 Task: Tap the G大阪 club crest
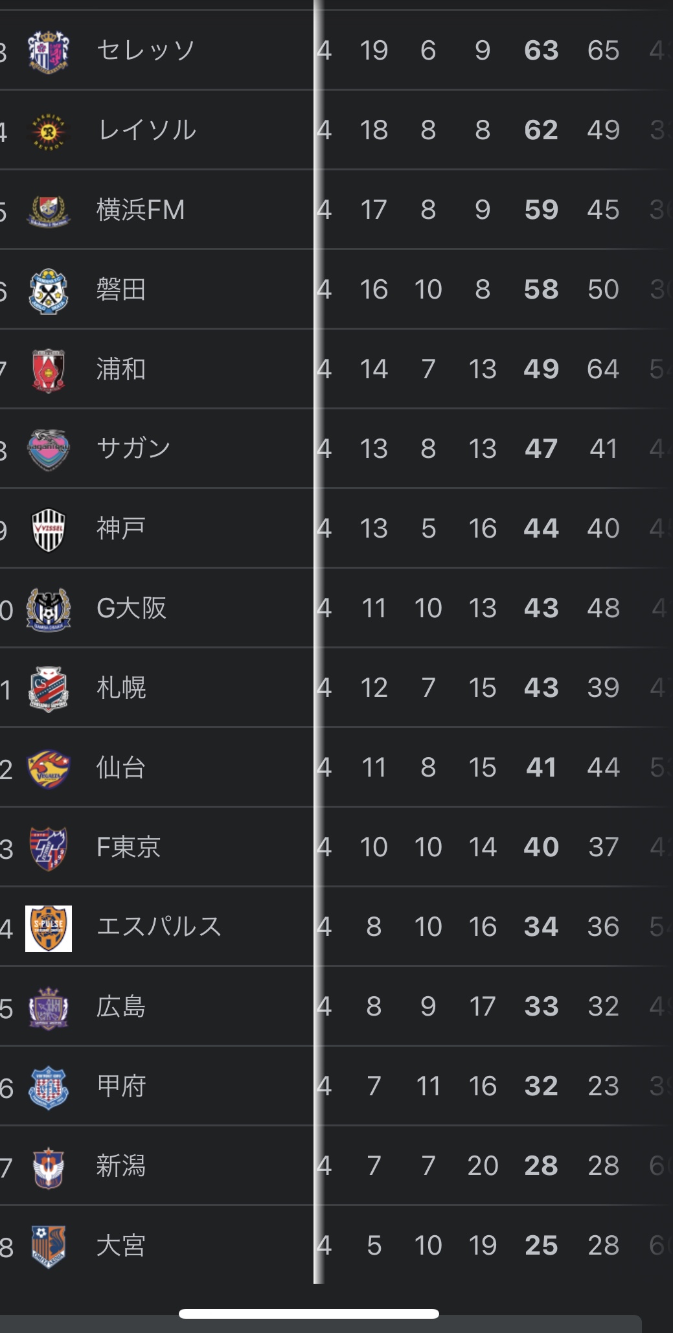click(x=49, y=608)
